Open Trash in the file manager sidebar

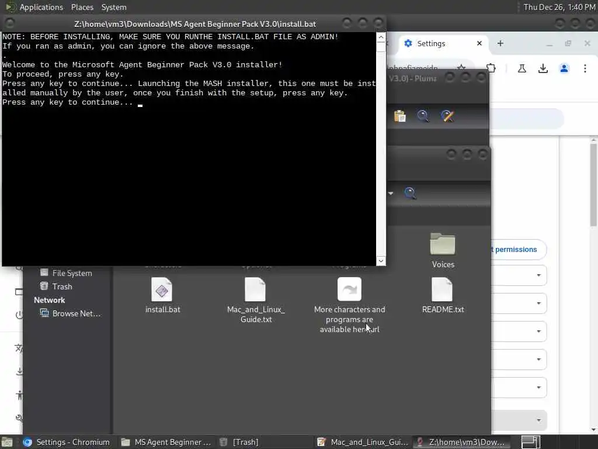(57, 286)
